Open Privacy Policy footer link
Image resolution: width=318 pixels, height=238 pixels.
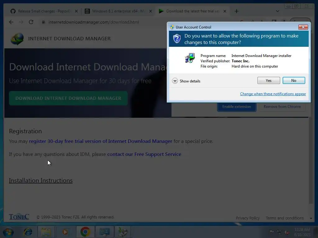(248, 218)
